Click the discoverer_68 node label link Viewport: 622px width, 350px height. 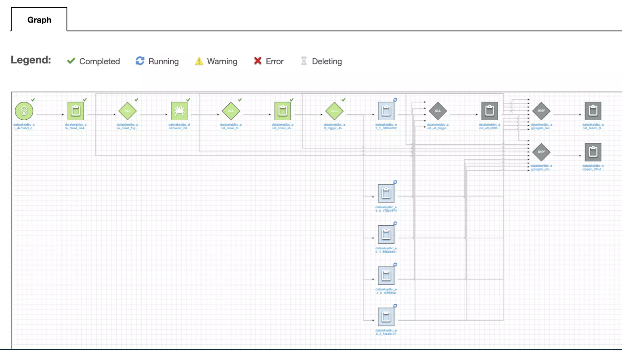(x=179, y=126)
